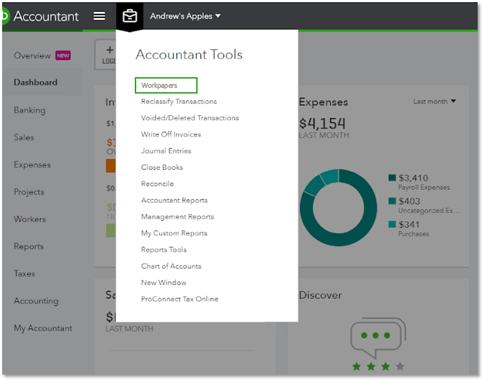Go to Taxes
The width and height of the screenshot is (484, 381).
click(24, 273)
